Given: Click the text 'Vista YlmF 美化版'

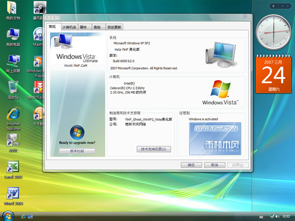Looking at the screenshot, I should click(127, 50).
